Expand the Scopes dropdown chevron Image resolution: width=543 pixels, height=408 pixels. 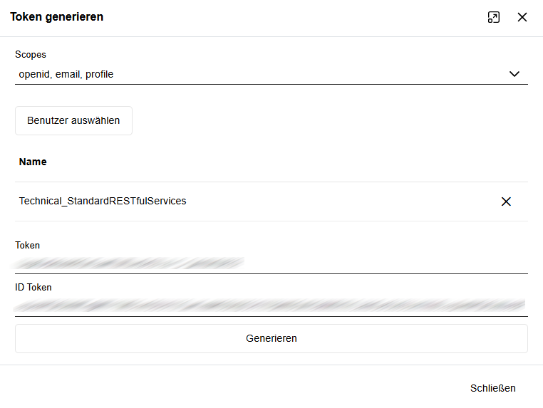point(514,74)
